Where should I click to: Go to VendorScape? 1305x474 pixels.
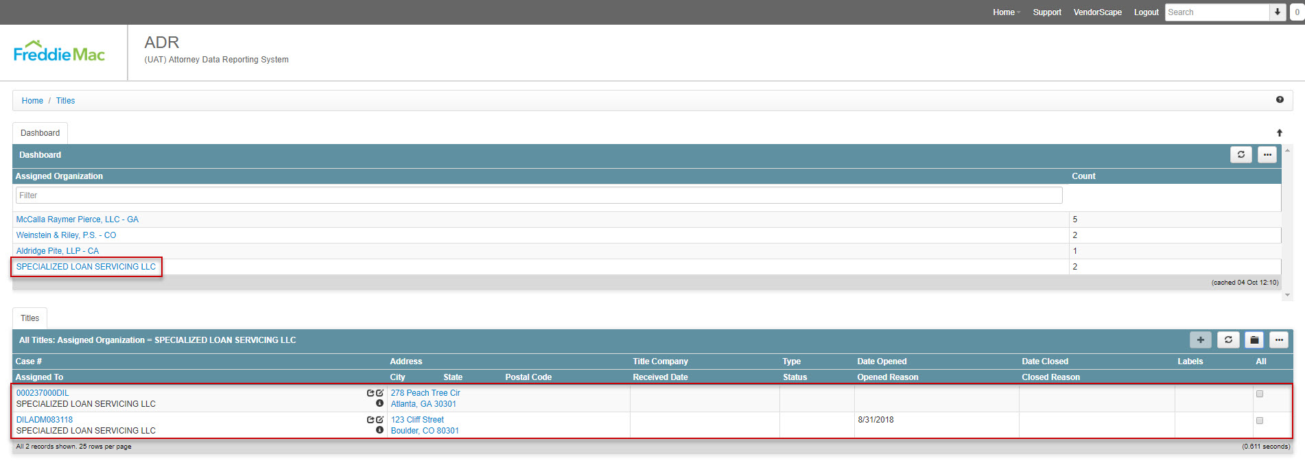1098,12
